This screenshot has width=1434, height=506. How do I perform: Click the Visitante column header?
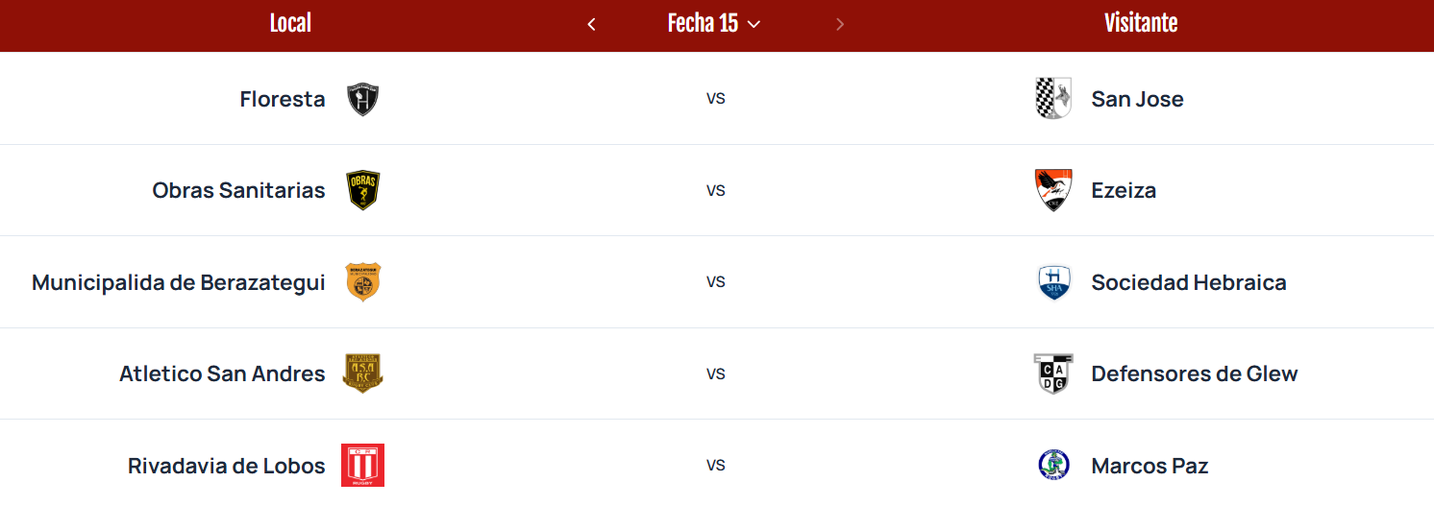coord(1141,24)
